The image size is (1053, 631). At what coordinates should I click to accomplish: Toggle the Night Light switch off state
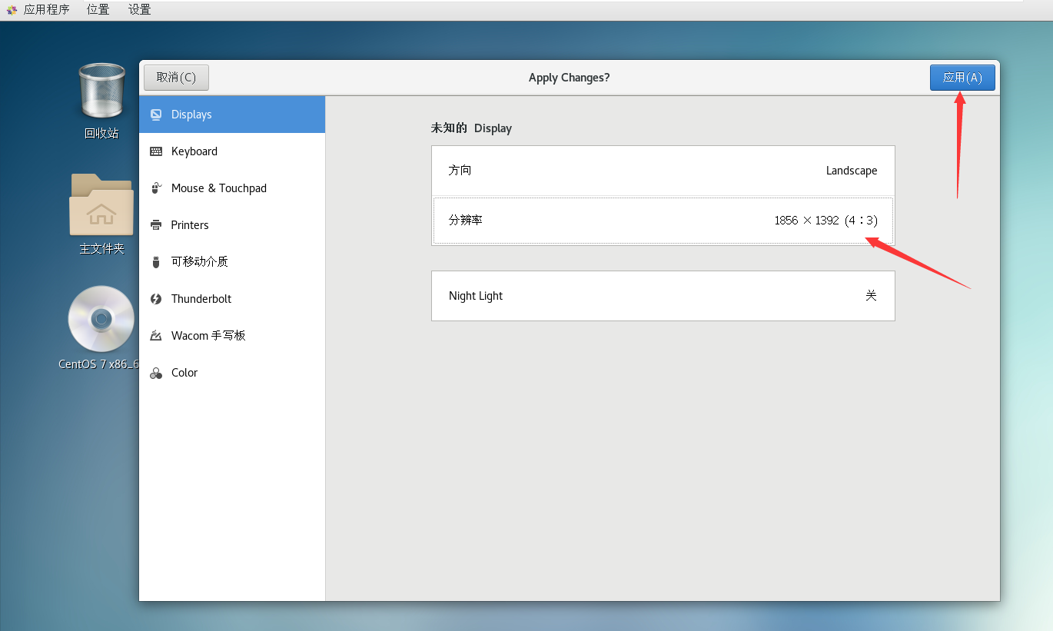click(871, 295)
